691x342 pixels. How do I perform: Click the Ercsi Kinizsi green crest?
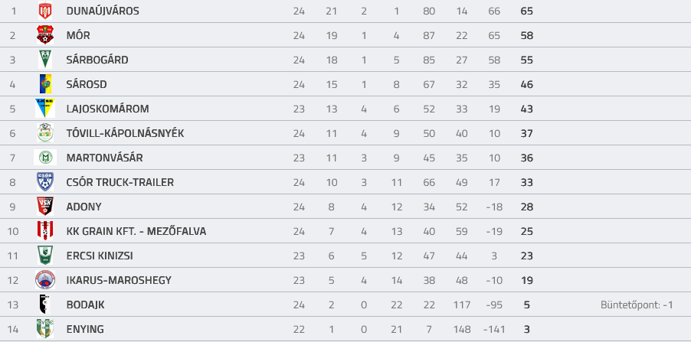tap(45, 256)
